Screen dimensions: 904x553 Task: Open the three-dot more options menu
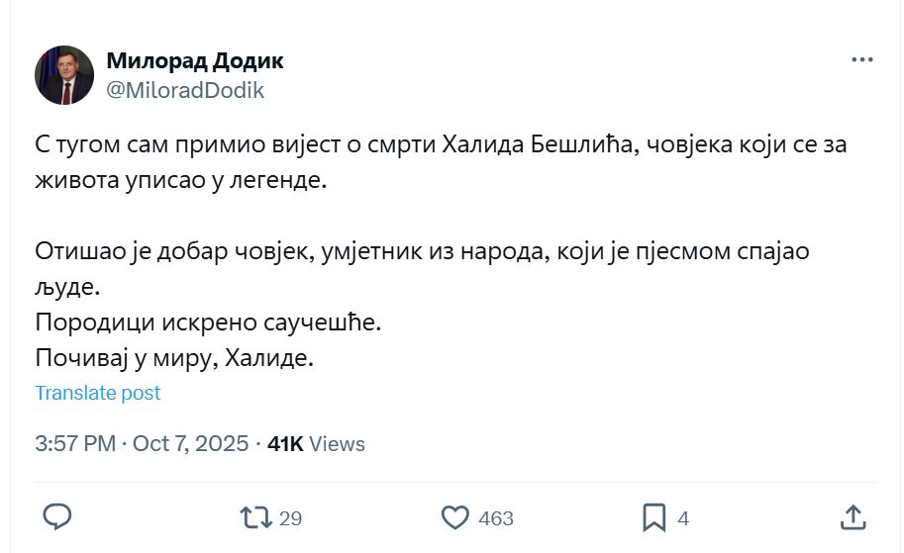(862, 60)
